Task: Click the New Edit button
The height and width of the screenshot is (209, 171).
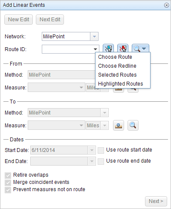Action: point(19,20)
